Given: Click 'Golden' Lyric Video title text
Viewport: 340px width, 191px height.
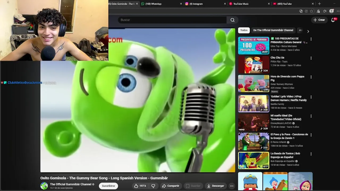Looking at the screenshot, I should click(289, 98).
